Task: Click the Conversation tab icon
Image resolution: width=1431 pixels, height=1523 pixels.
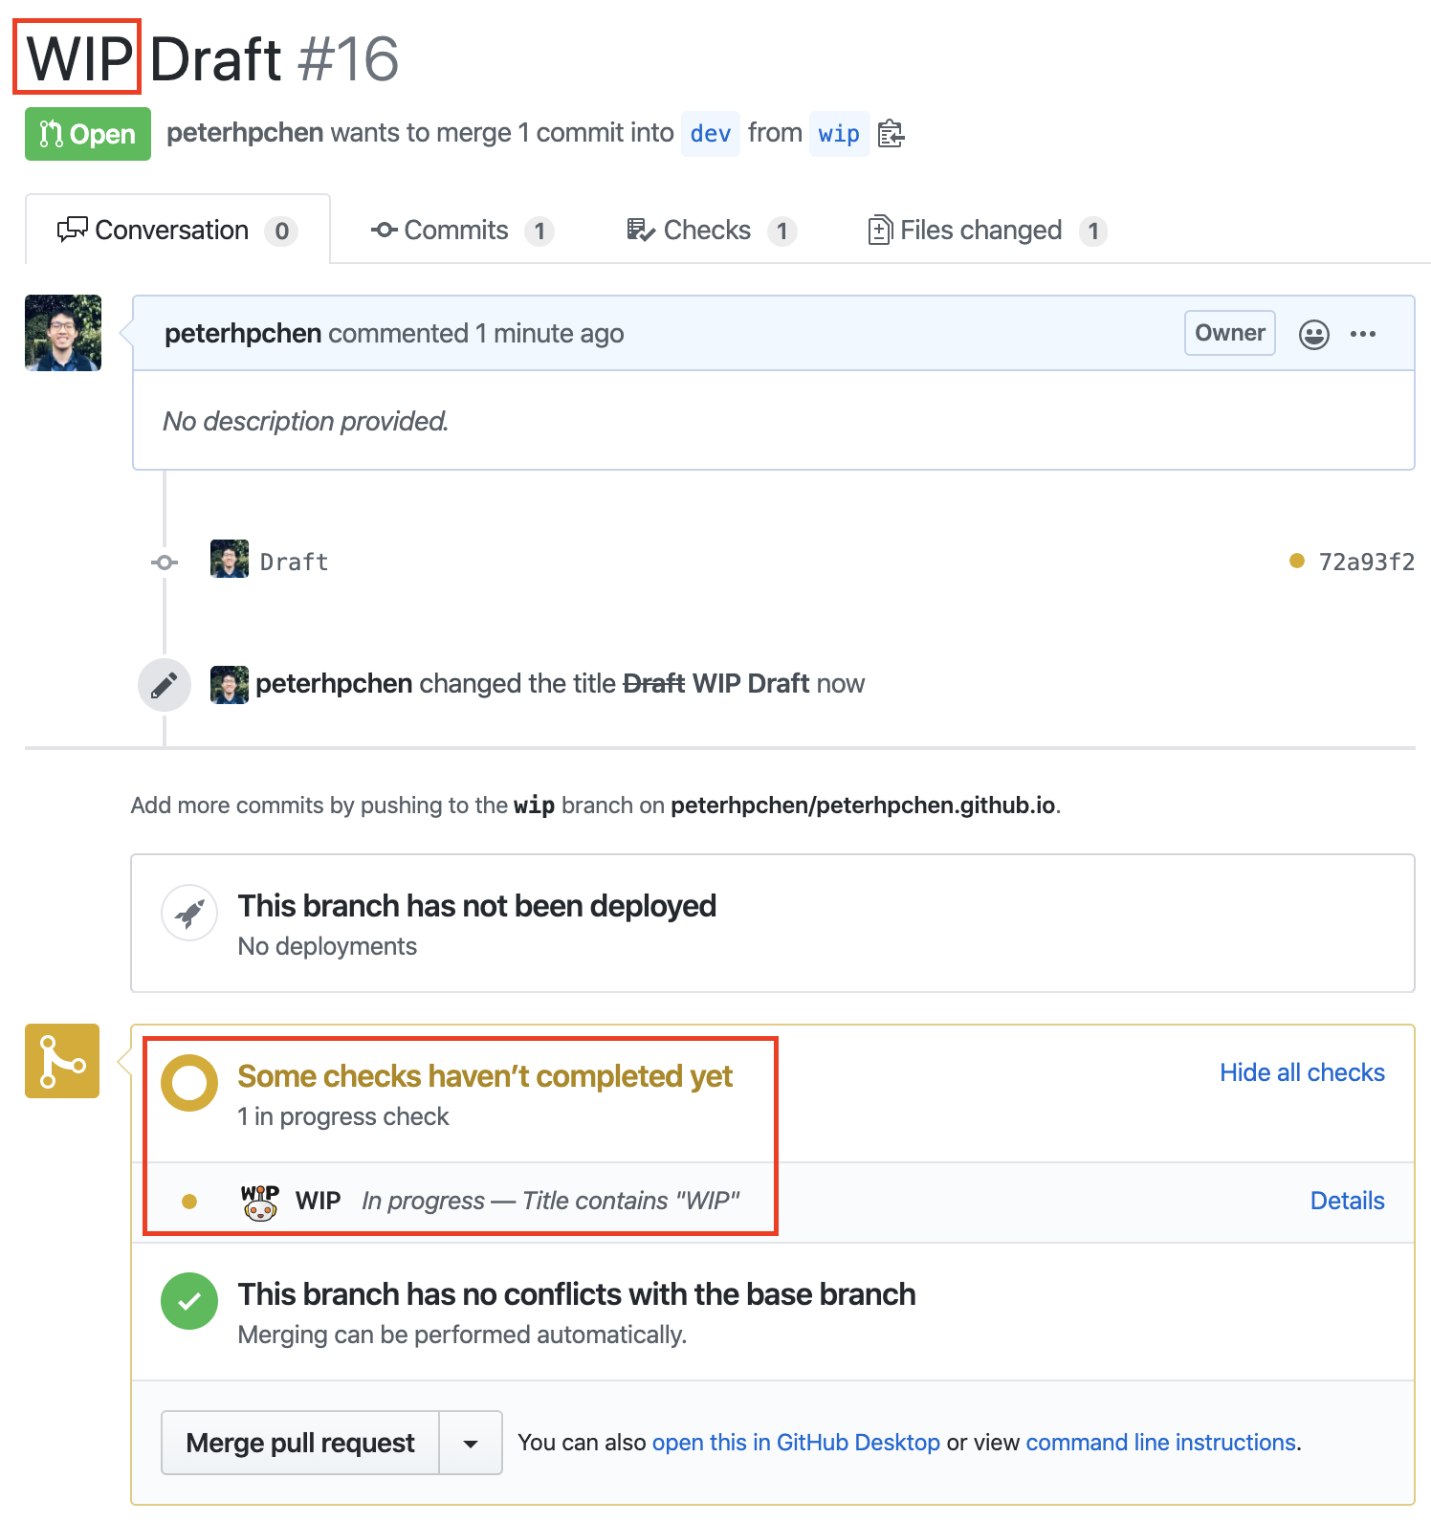Action: tap(72, 230)
